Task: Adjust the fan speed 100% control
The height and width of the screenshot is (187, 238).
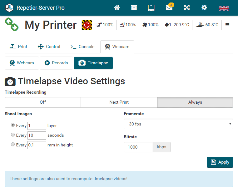Action: click(151, 25)
